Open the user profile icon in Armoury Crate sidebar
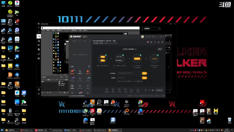The width and height of the screenshot is (234, 132). pyautogui.click(x=39, y=89)
